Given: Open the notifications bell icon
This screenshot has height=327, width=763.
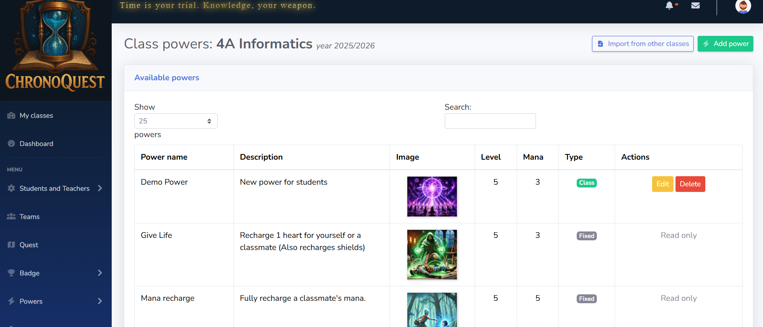Looking at the screenshot, I should click(669, 5).
